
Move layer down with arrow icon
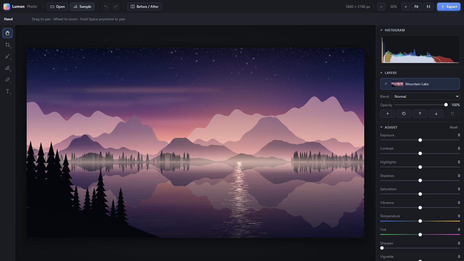(x=436, y=114)
